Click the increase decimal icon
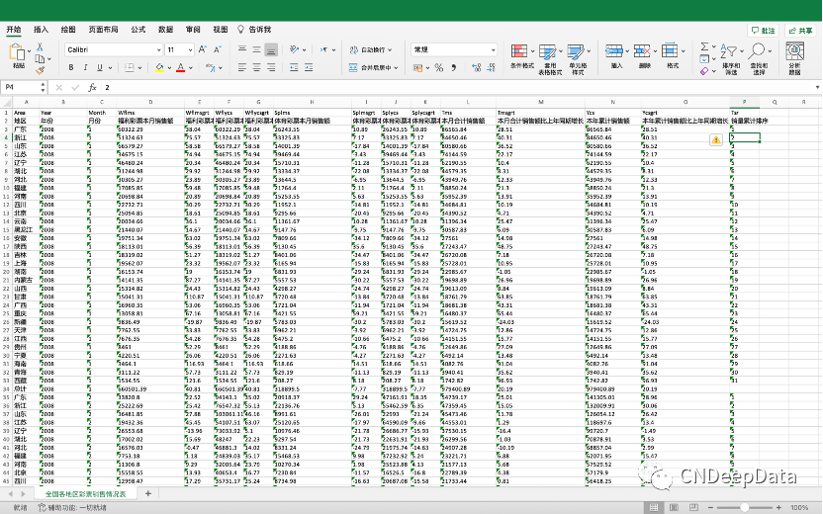 pos(476,67)
